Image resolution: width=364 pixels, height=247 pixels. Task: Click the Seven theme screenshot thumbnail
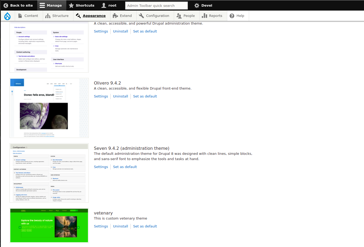[49, 173]
